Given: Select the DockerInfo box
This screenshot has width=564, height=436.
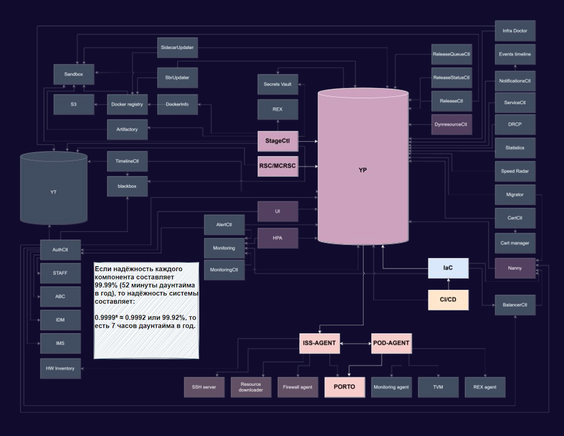Looking at the screenshot, I should coord(177,105).
